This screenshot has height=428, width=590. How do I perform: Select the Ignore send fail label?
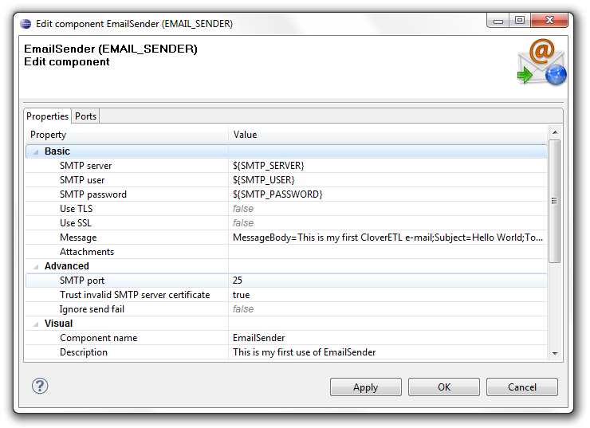coord(92,309)
